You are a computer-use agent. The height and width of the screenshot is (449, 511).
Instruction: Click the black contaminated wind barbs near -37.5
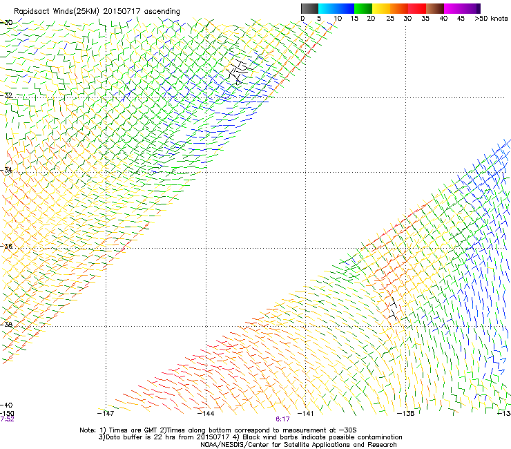click(x=393, y=308)
